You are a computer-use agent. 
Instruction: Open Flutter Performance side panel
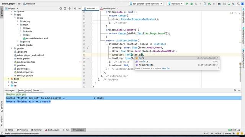pos(243,58)
